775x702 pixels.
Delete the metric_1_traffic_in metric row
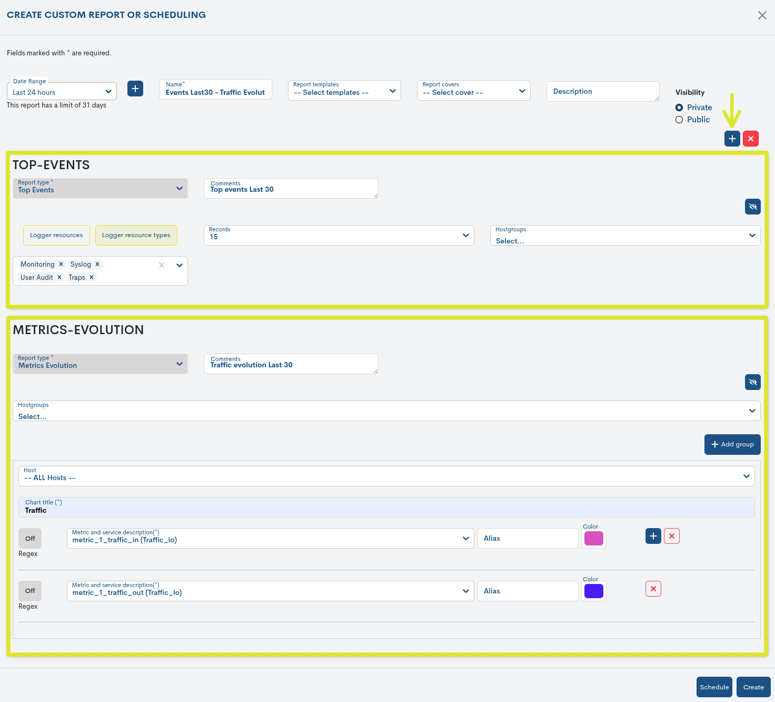coord(672,536)
